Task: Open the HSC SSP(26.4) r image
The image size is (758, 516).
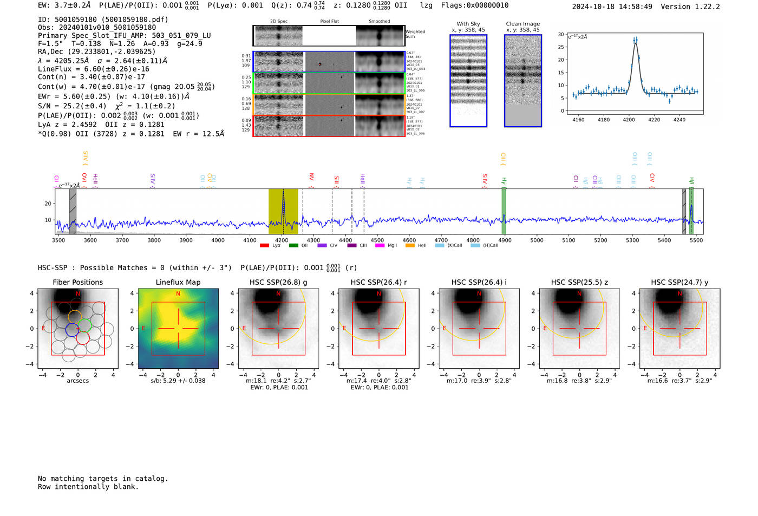Action: [379, 328]
